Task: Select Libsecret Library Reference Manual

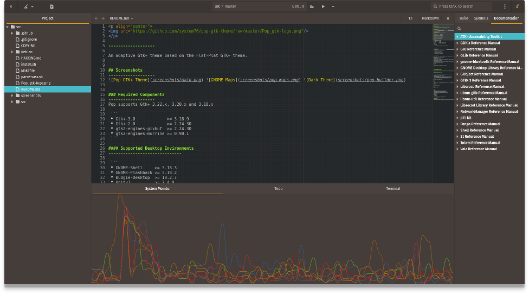Action: pyautogui.click(x=489, y=105)
